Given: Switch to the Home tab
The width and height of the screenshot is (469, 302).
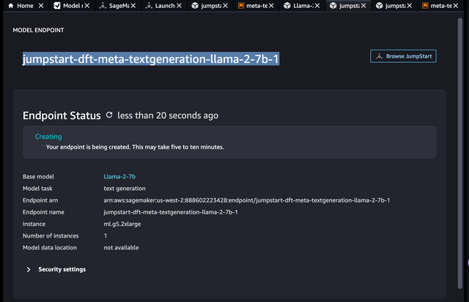Looking at the screenshot, I should pos(25,6).
